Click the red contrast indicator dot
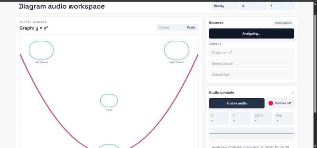This screenshot has width=317, height=148. click(271, 103)
